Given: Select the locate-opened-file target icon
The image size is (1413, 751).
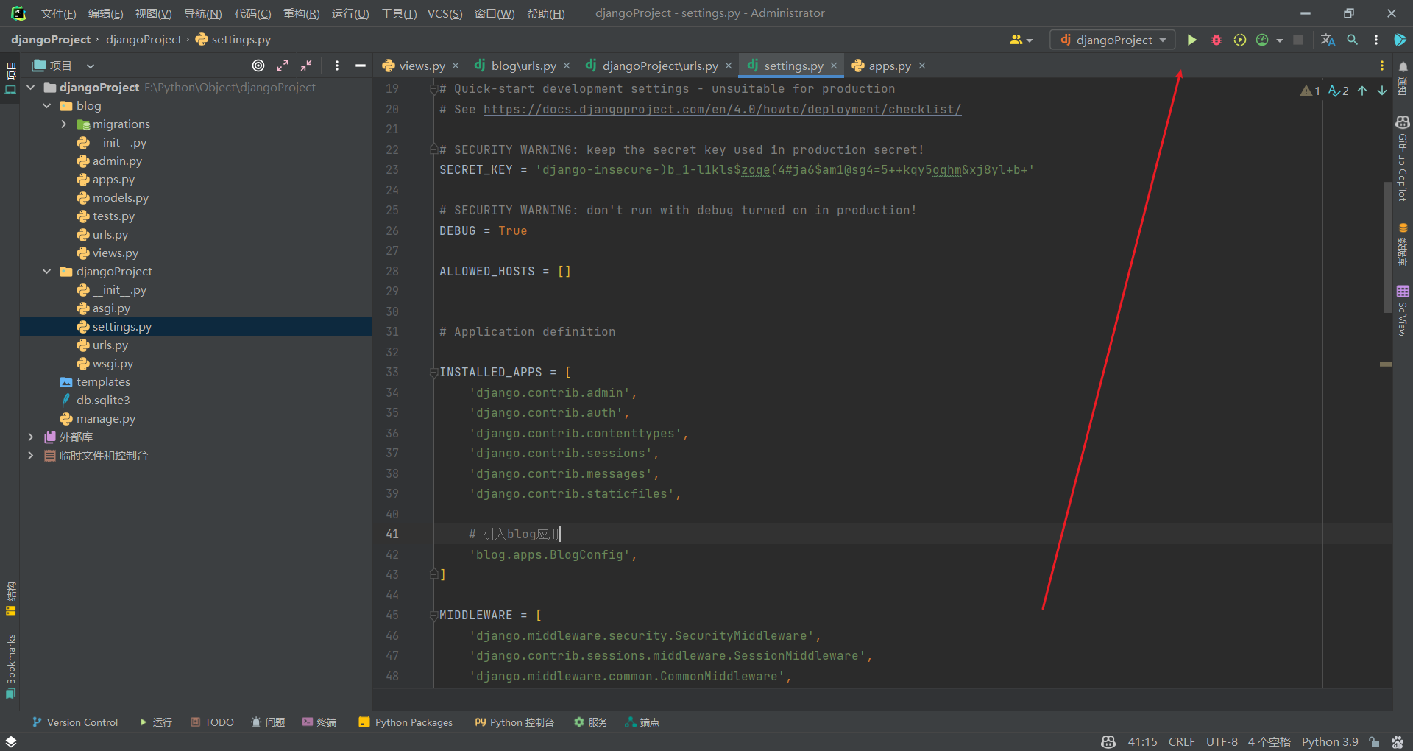Looking at the screenshot, I should point(258,66).
